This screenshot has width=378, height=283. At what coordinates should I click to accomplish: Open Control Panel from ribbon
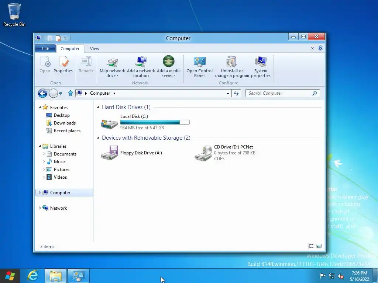click(199, 67)
